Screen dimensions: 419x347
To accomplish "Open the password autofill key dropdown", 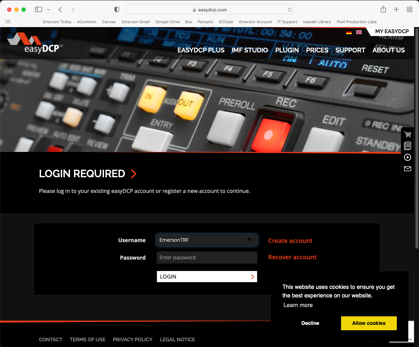I will tap(251, 240).
